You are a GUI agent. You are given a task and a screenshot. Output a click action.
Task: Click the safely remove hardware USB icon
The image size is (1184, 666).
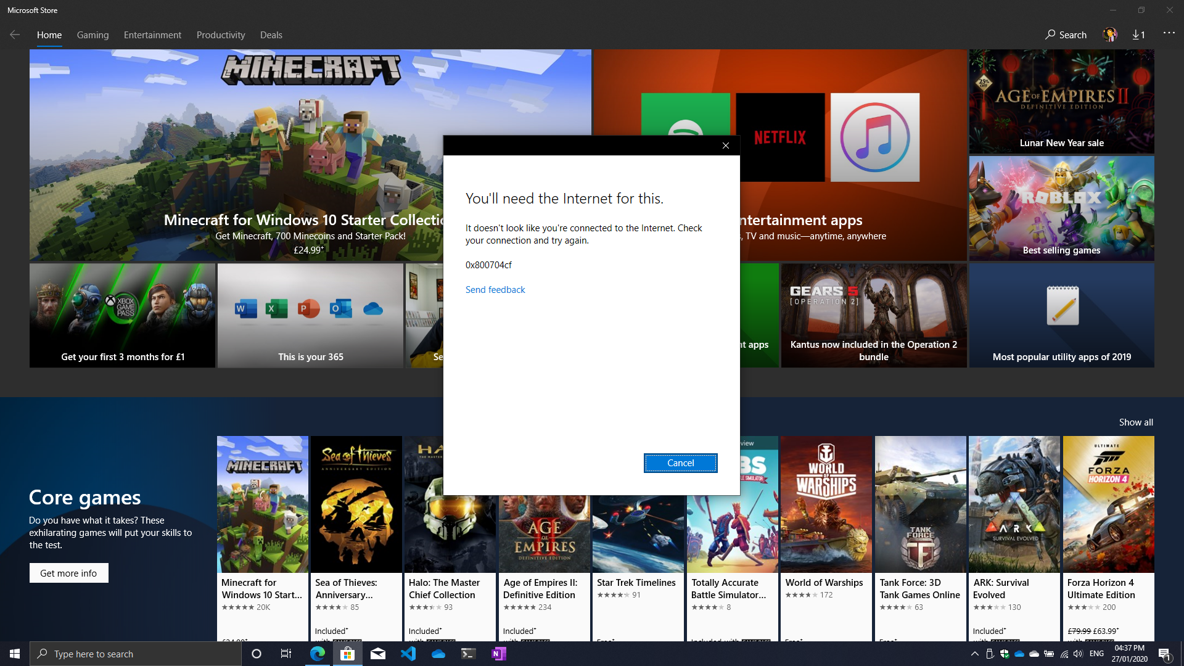990,654
